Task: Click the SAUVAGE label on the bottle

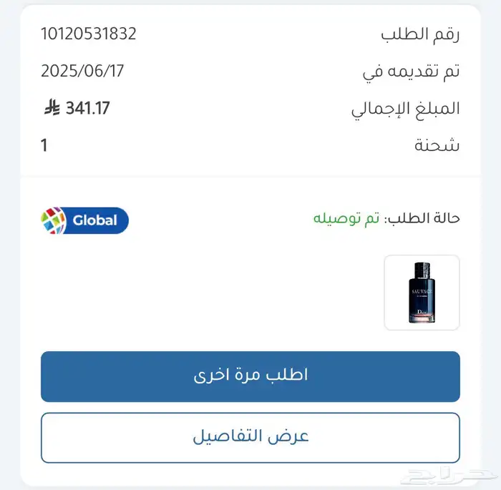Action: coord(422,293)
